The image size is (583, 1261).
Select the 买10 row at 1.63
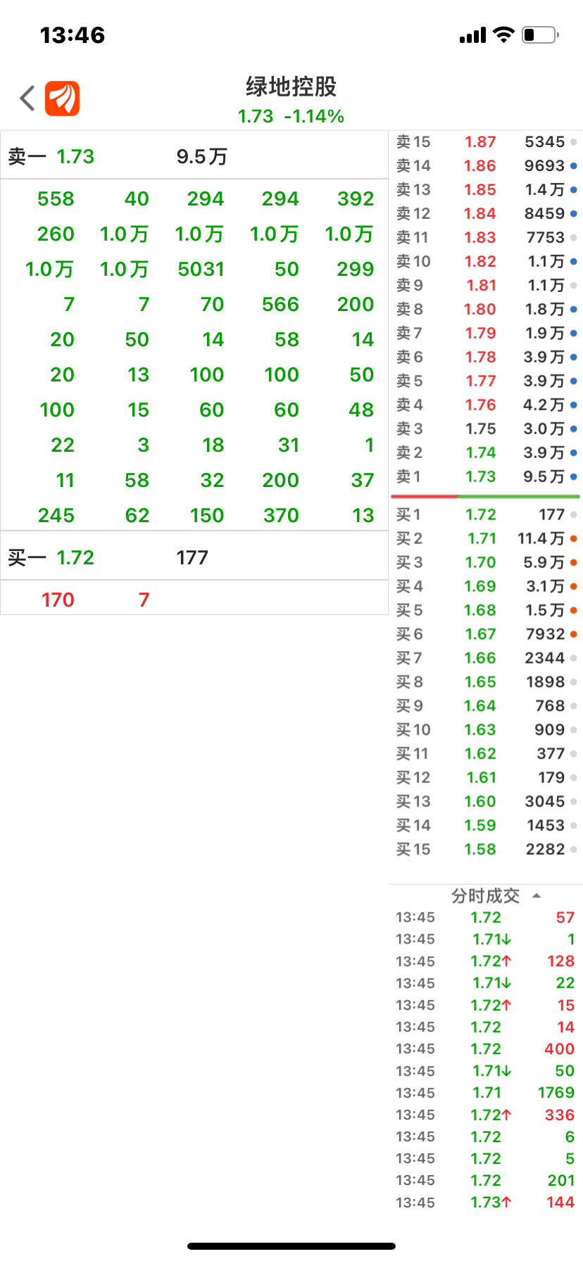[x=486, y=730]
